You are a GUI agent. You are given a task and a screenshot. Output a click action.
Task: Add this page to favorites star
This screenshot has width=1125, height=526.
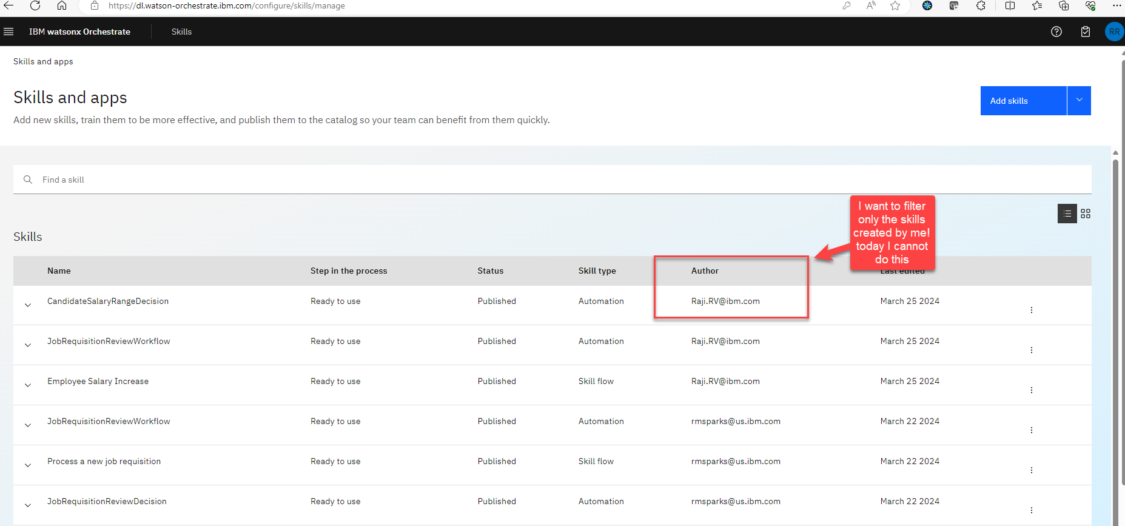point(895,5)
